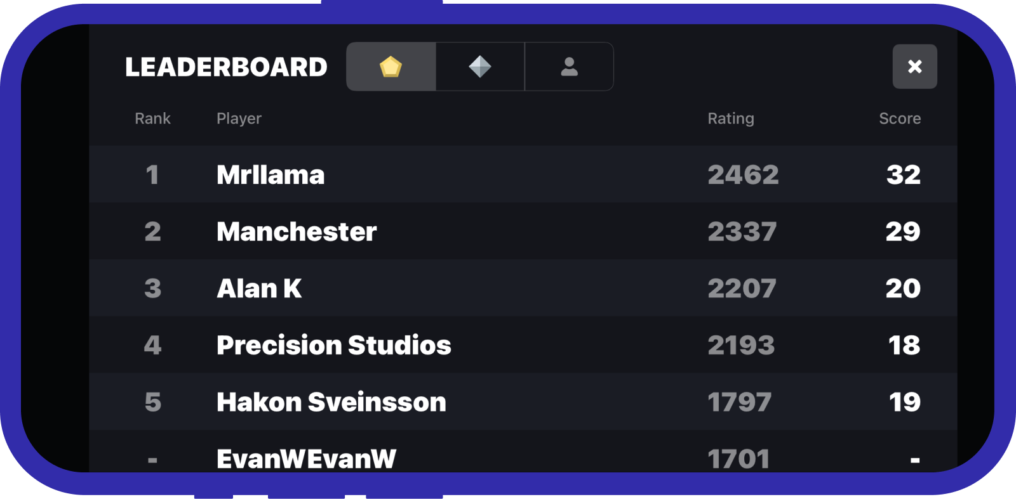
Task: Click Mrllama's rating value 2462
Action: point(743,175)
